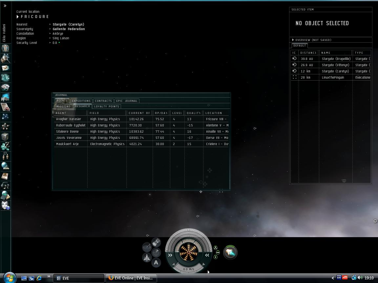Image resolution: width=378 pixels, height=283 pixels.
Task: Open the star map icon
Action: click(x=5, y=117)
